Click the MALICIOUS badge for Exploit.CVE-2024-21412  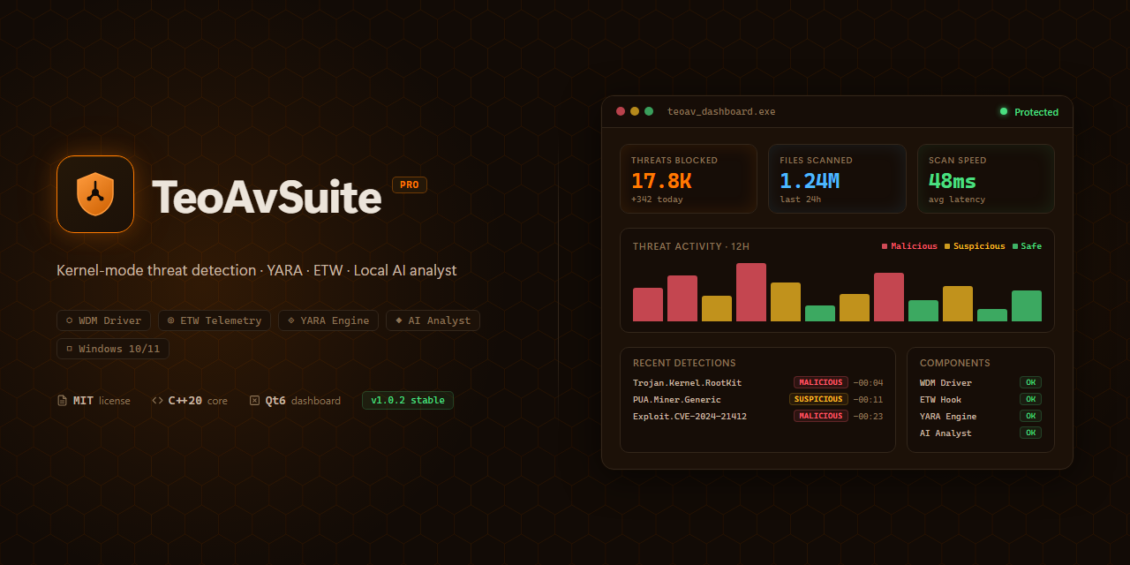(x=821, y=416)
